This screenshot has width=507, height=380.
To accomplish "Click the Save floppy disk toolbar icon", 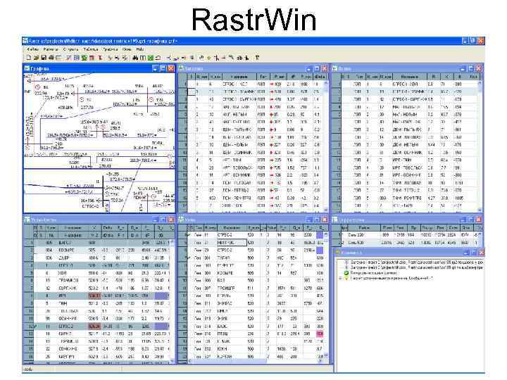I will click(44, 58).
